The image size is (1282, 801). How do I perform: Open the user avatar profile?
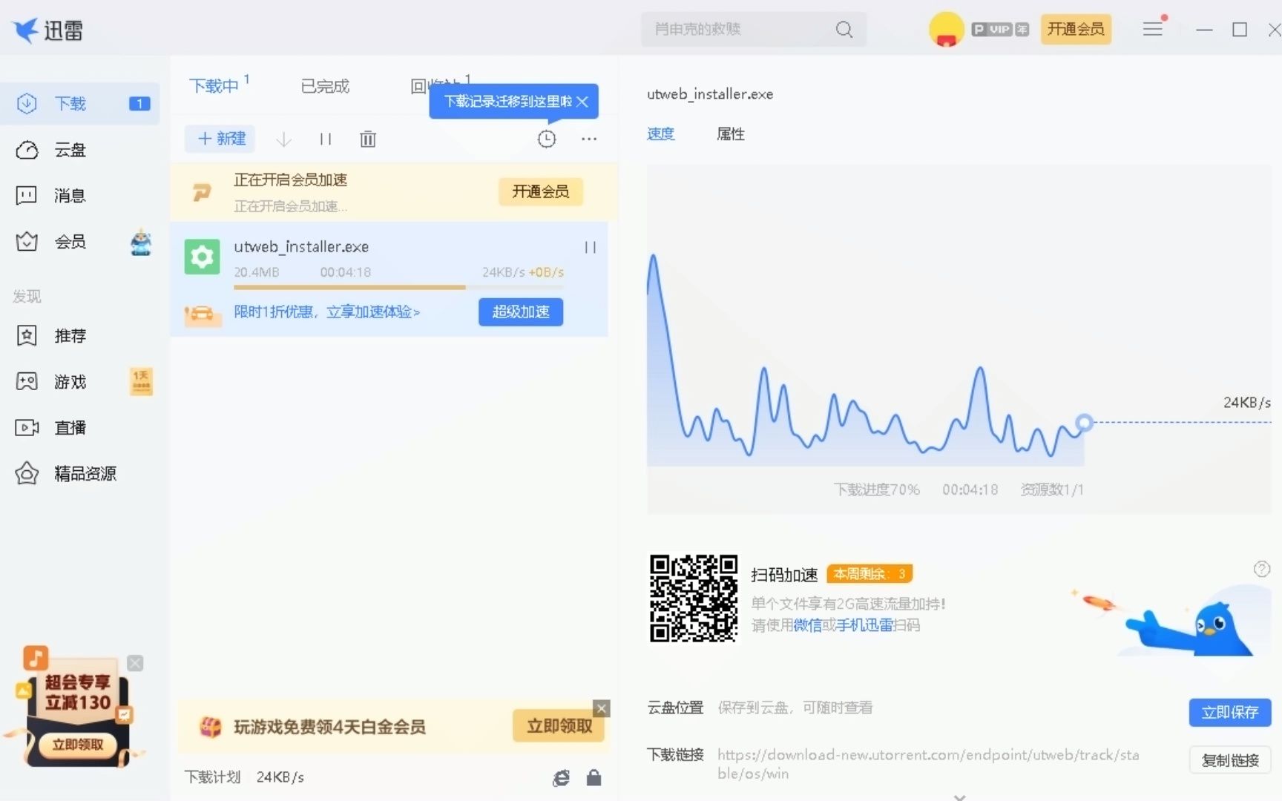pyautogui.click(x=946, y=30)
